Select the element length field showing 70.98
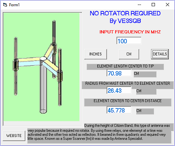 [x=119, y=73]
